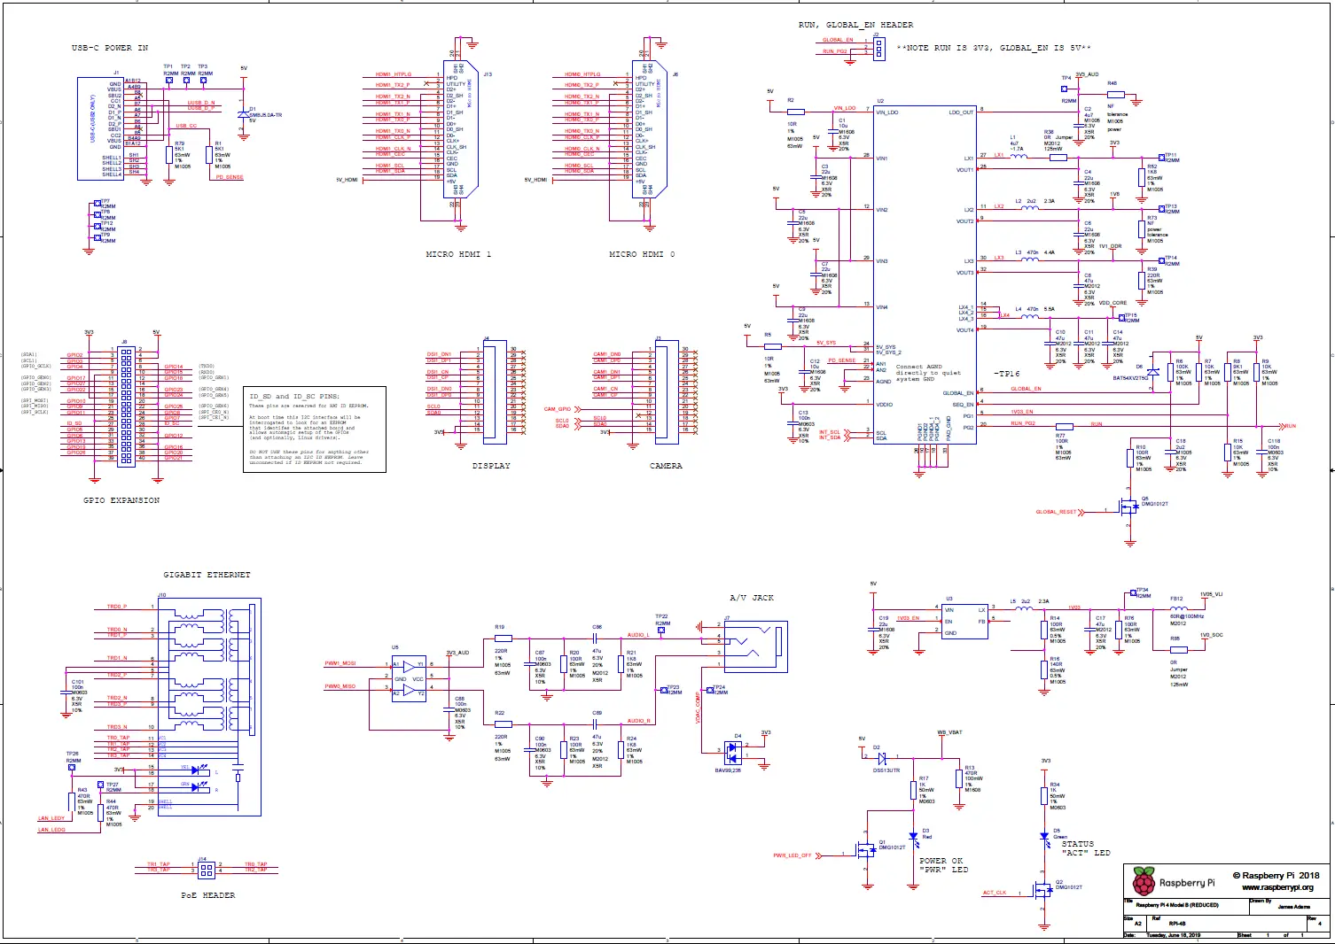Select the D4 dual diode symbol

point(733,753)
